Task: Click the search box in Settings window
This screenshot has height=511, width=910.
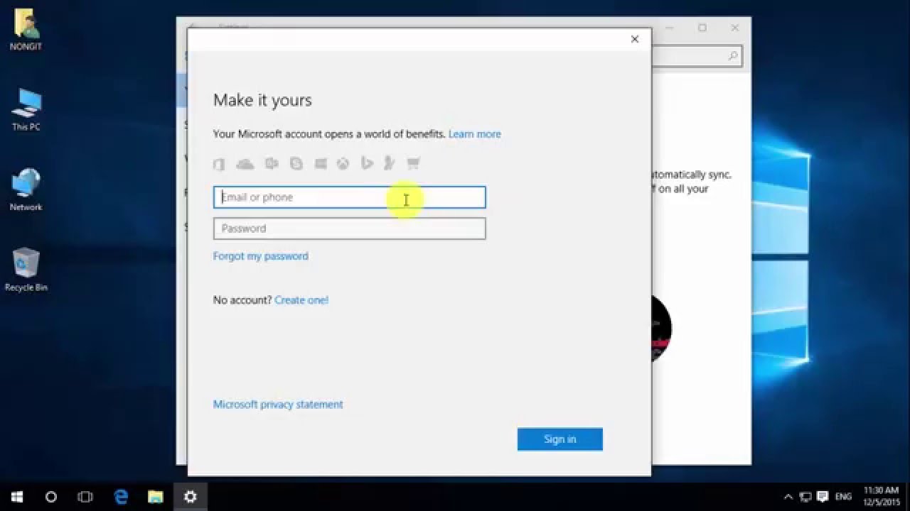Action: pos(697,56)
